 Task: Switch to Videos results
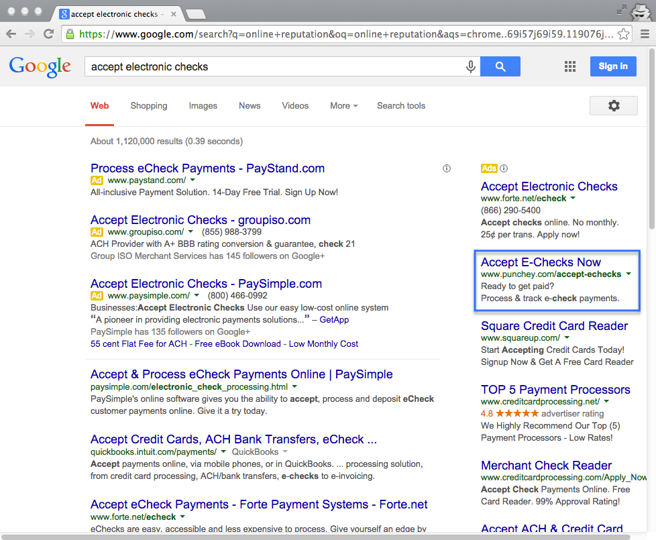click(x=295, y=106)
